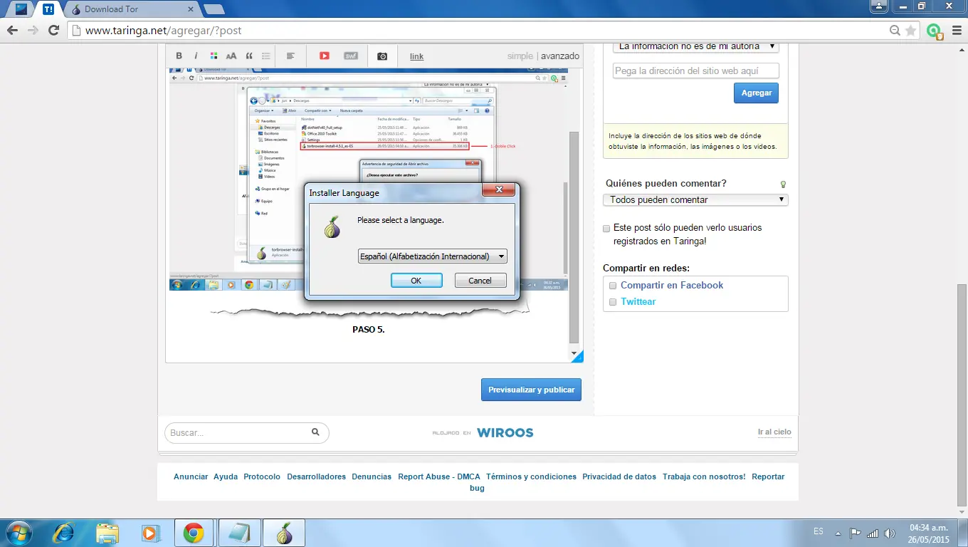Open the Windows Start button
The width and height of the screenshot is (968, 547).
(20, 533)
